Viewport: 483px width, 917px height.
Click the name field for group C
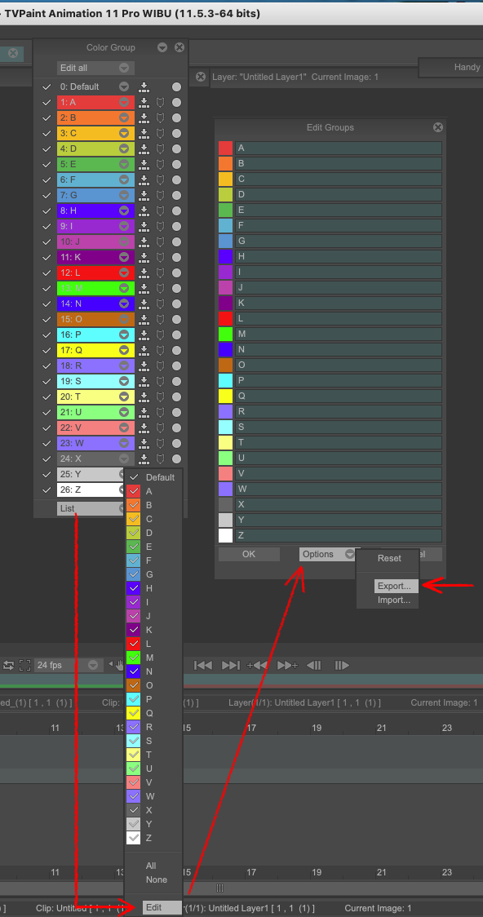tap(339, 179)
